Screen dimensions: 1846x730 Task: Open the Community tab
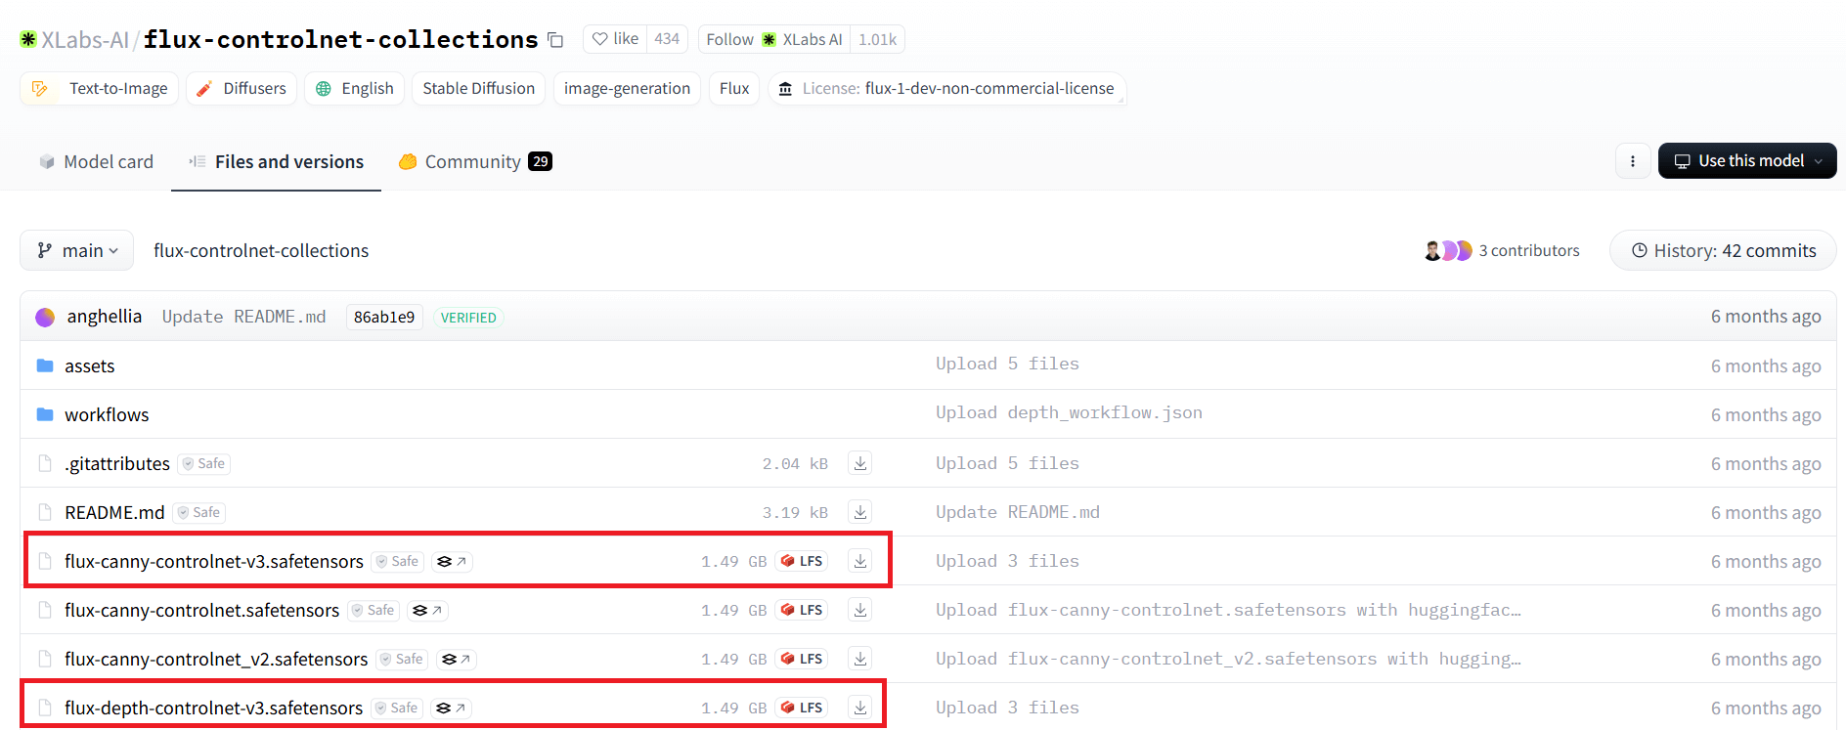(x=474, y=162)
